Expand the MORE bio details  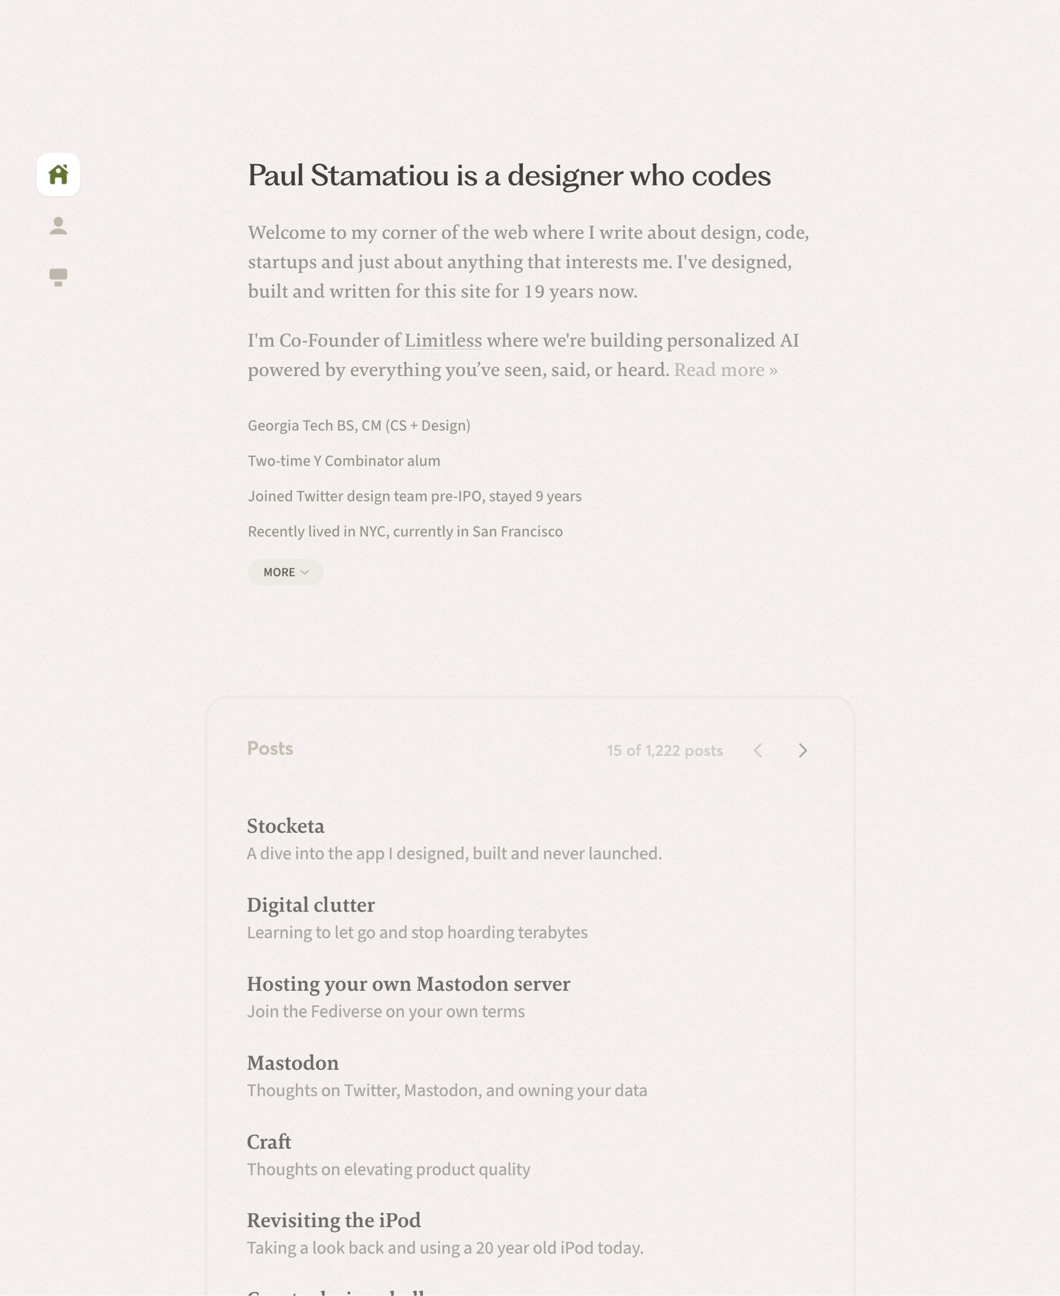tap(285, 572)
